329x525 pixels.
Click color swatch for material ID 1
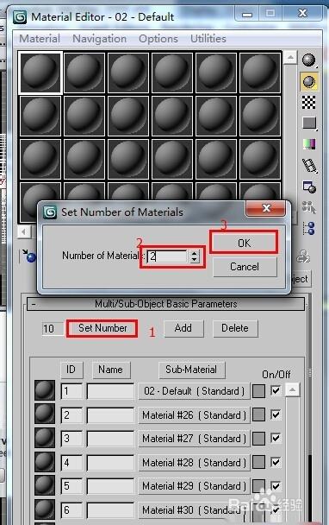(258, 391)
